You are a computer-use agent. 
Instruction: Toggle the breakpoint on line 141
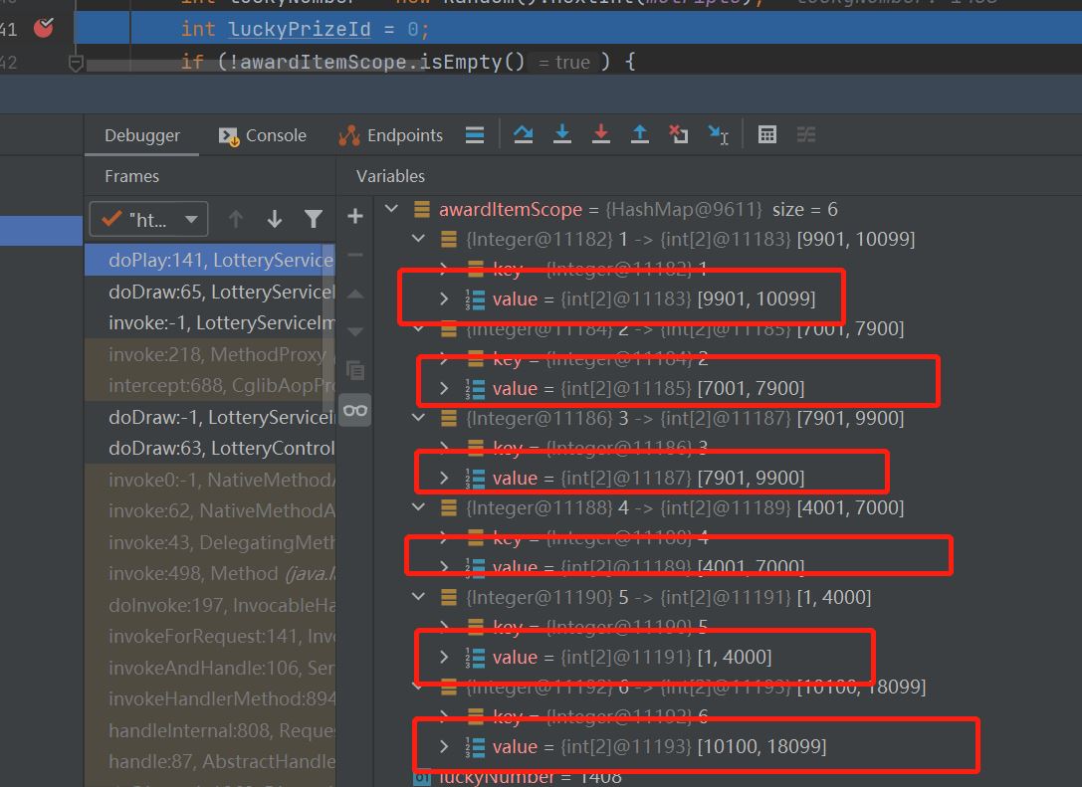44,29
